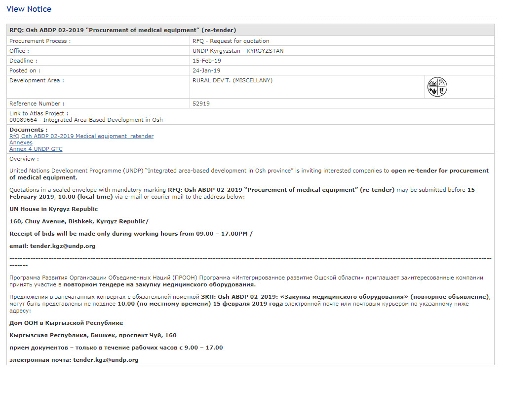Click the Overview section label

(24, 159)
